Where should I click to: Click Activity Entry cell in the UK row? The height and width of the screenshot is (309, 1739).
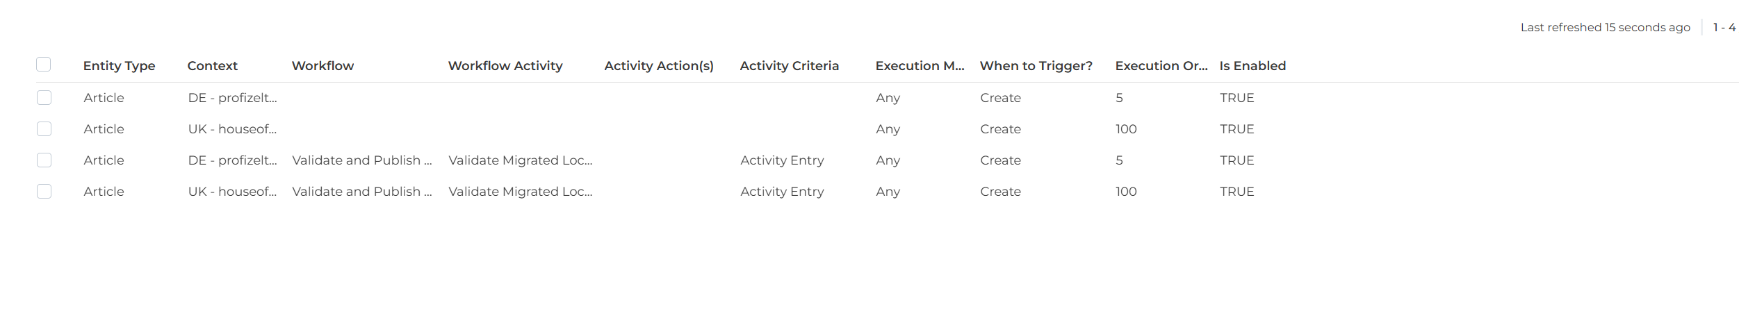[782, 192]
